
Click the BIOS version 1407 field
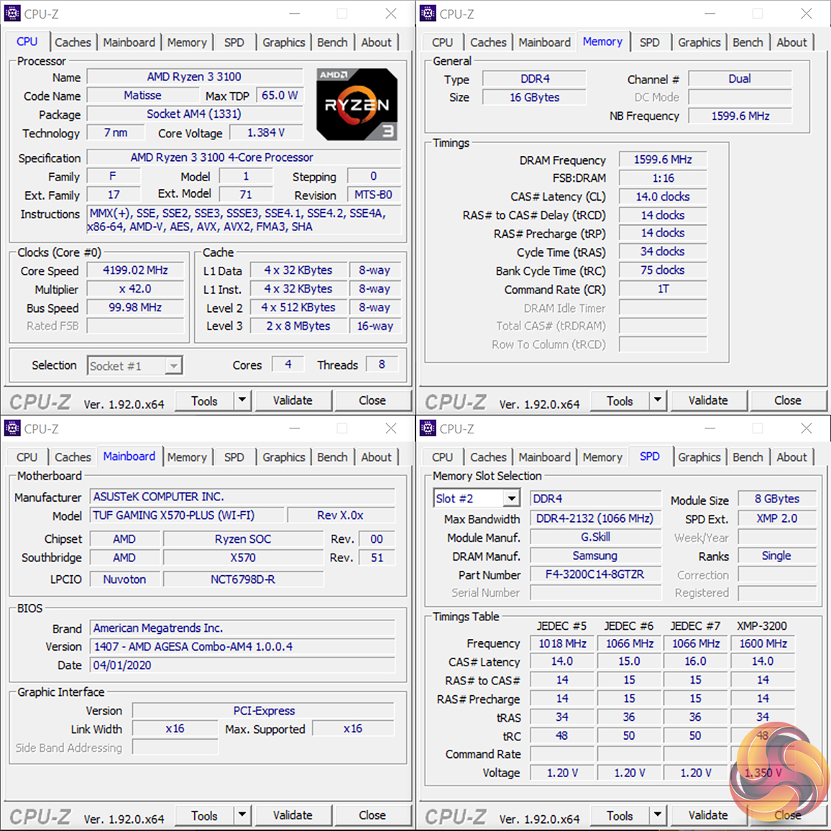pyautogui.click(x=242, y=646)
